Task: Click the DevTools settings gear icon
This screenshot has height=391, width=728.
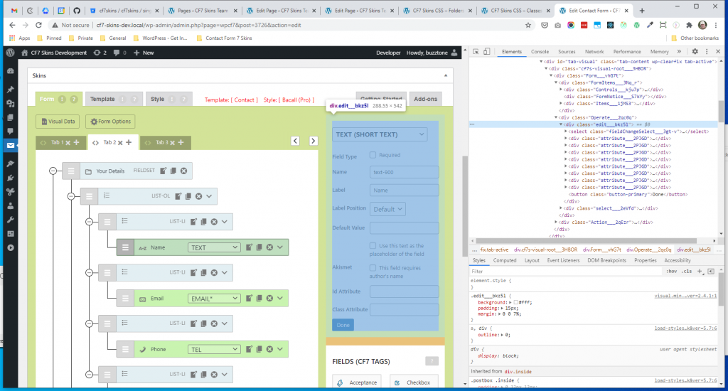Action: (695, 52)
